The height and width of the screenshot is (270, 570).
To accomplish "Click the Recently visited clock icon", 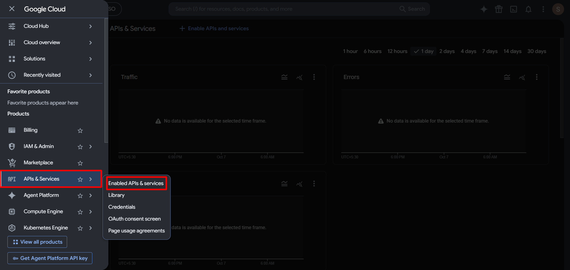I will point(12,75).
